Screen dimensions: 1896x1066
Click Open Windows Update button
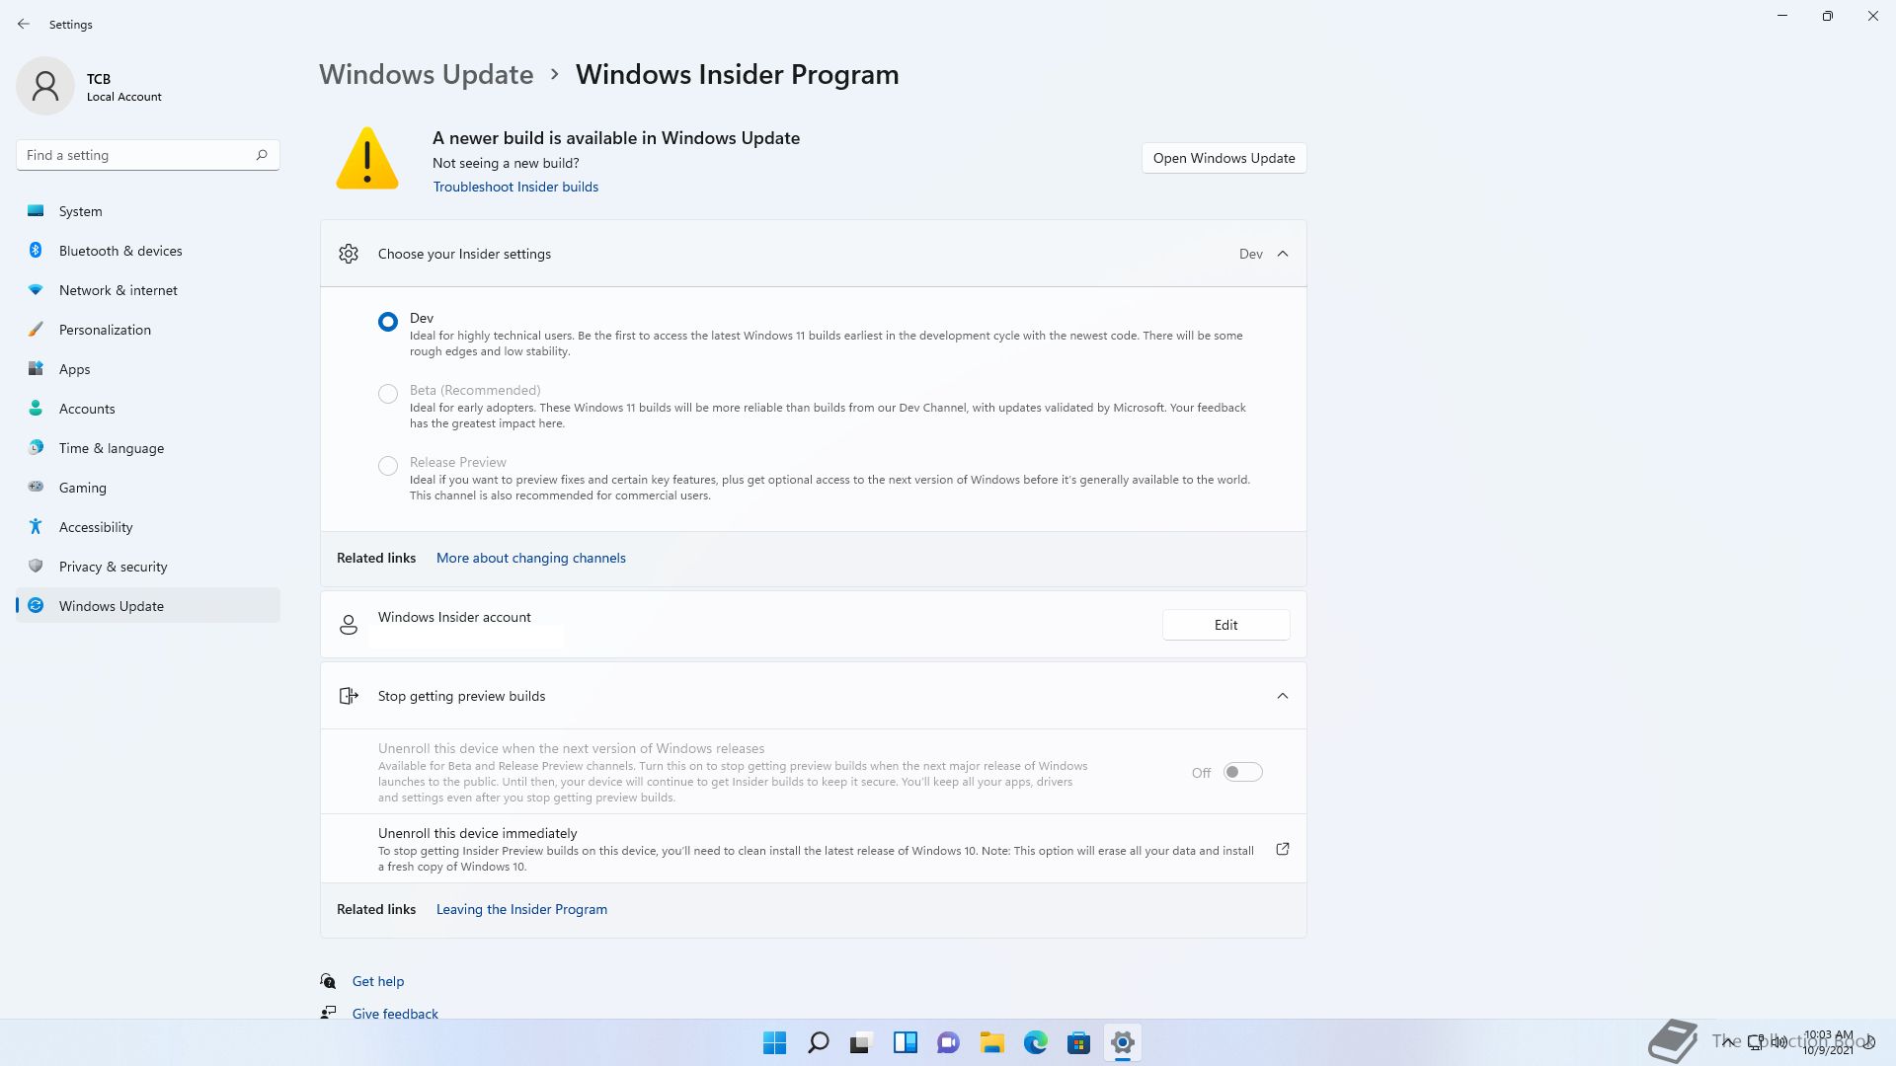(x=1224, y=158)
